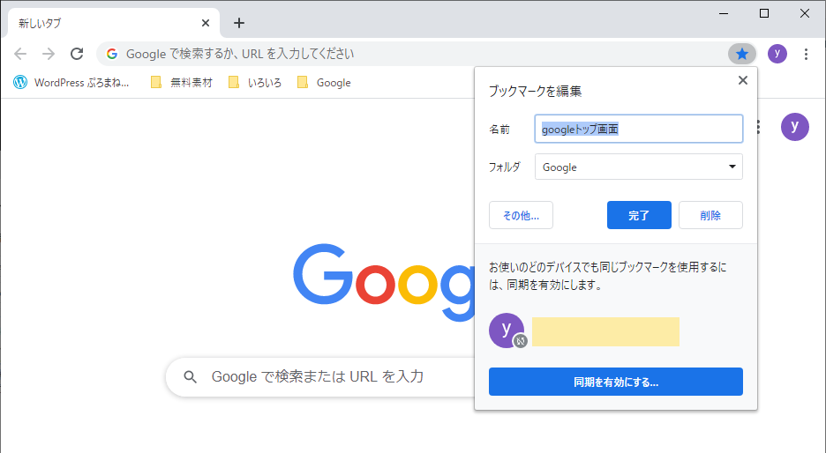The width and height of the screenshot is (826, 453).
Task: Click the forward navigation arrow
Action: [49, 54]
